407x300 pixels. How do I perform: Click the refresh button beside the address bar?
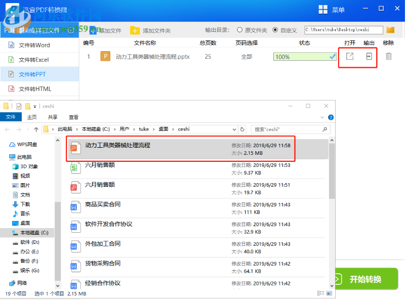click(x=242, y=129)
